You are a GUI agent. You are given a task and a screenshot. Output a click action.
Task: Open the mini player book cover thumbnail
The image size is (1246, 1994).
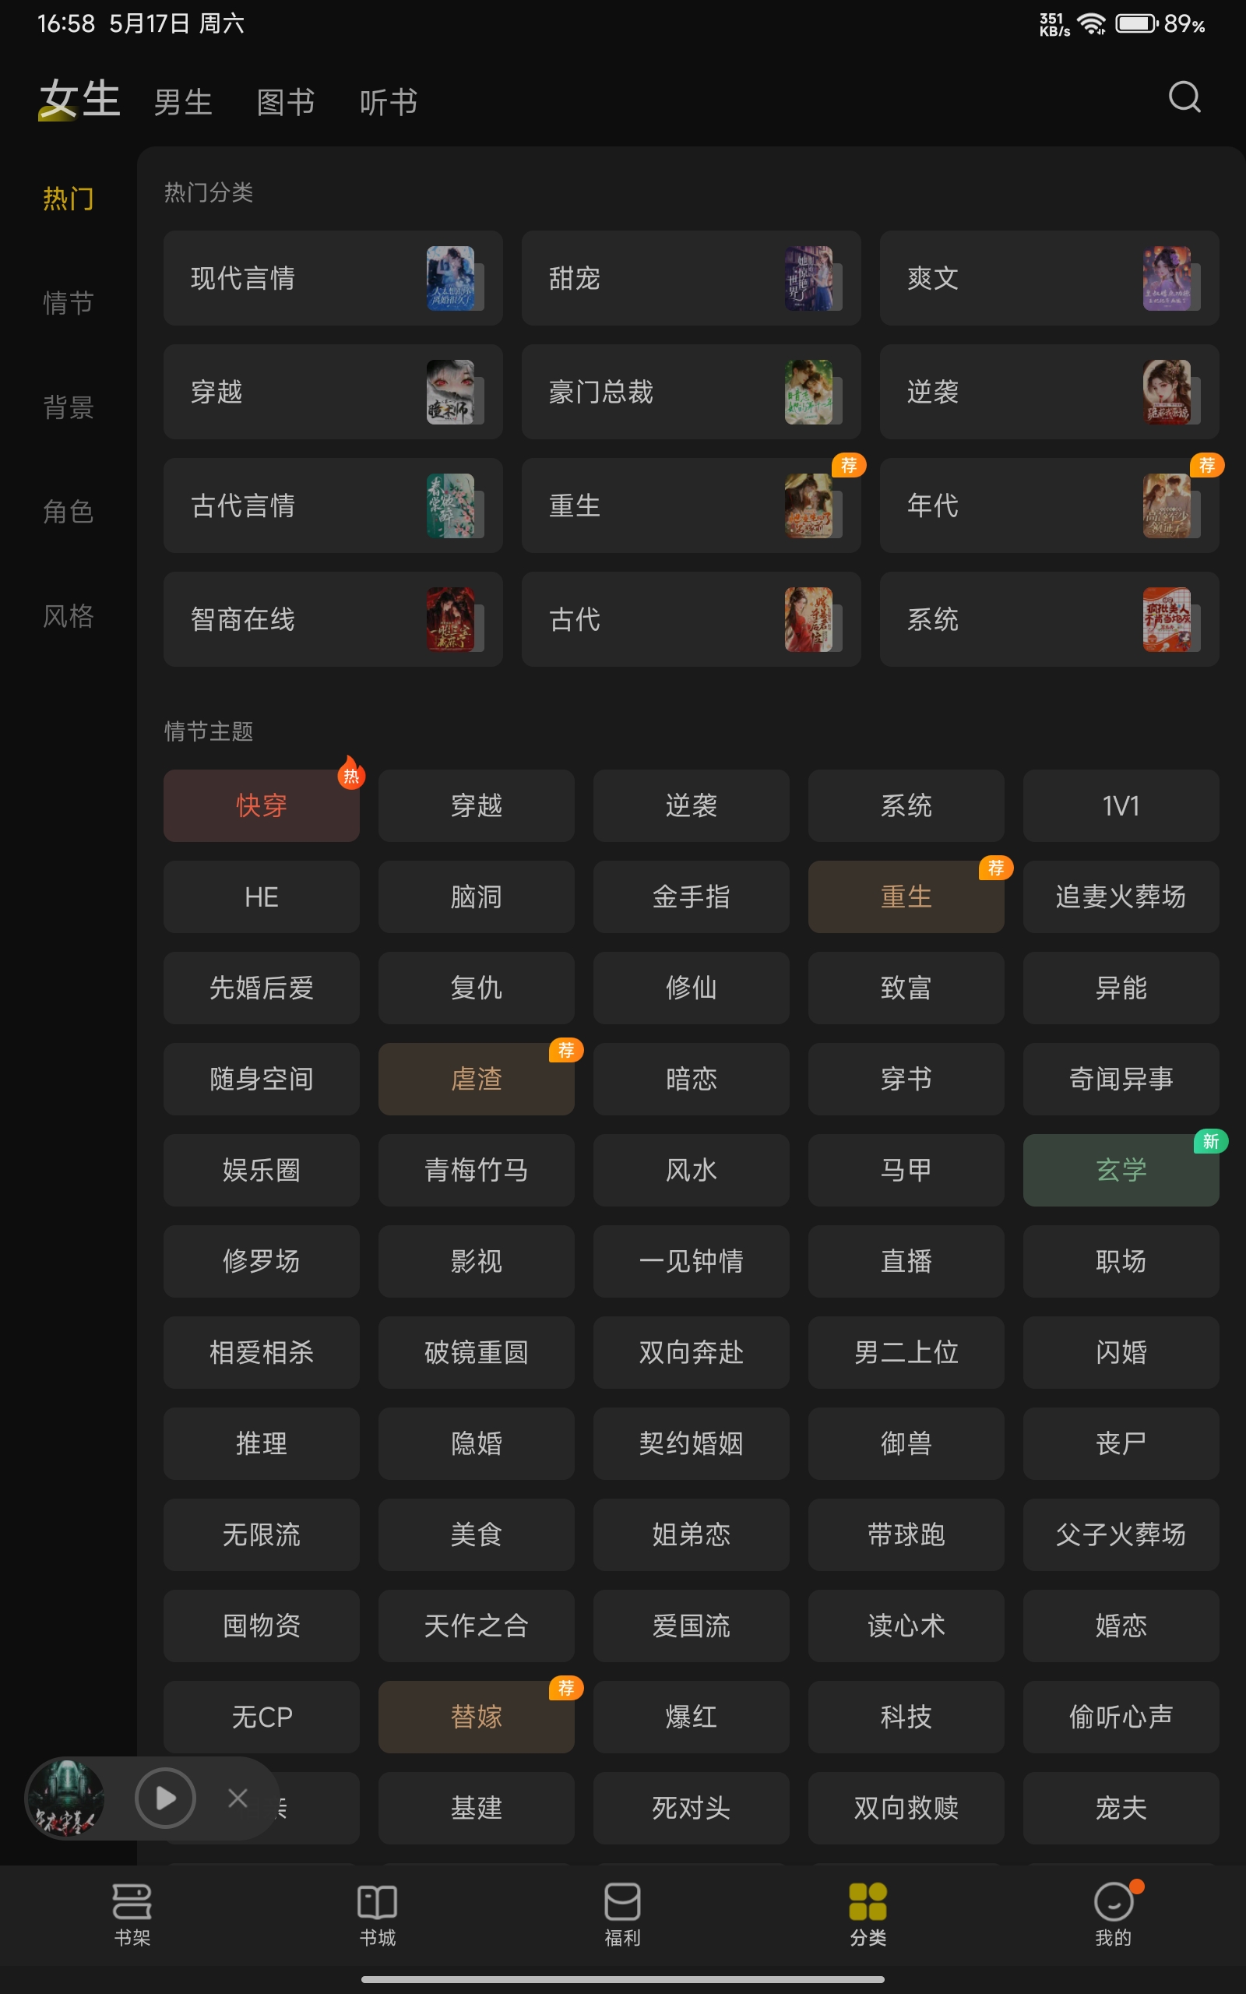tap(66, 1798)
